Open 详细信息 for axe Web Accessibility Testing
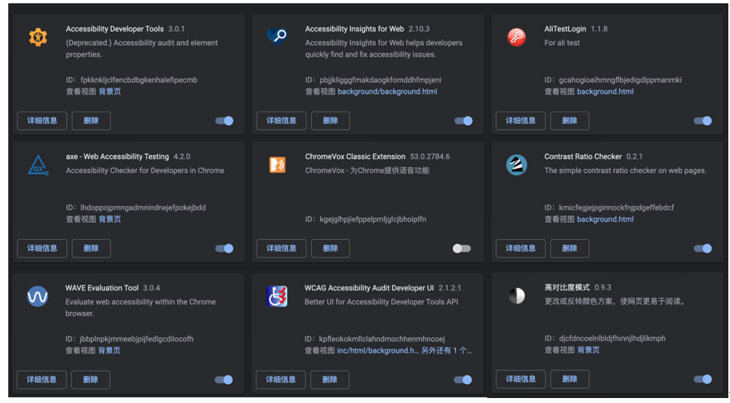The image size is (730, 403). pyautogui.click(x=42, y=248)
